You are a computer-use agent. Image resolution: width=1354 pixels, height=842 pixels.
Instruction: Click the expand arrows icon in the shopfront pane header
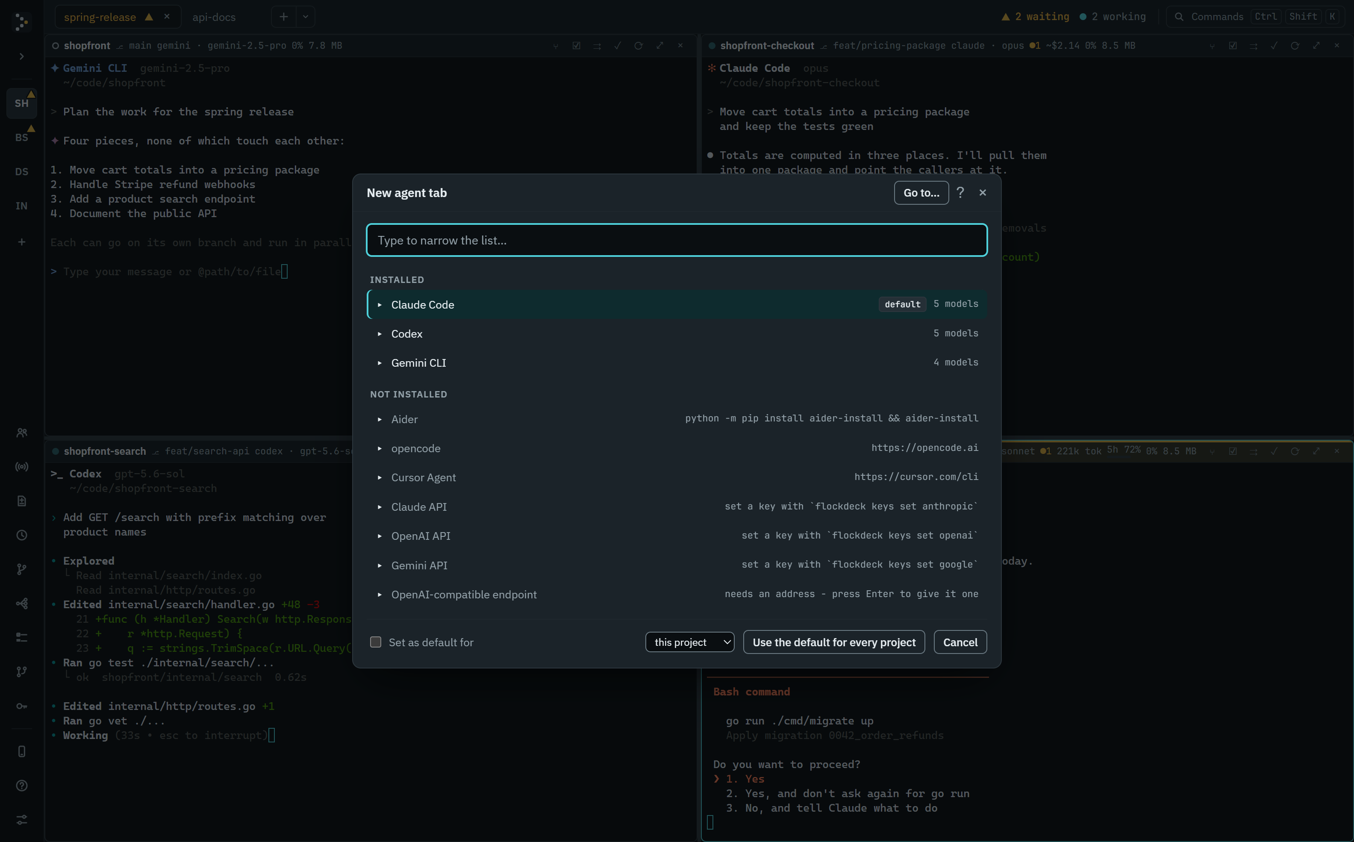[660, 46]
